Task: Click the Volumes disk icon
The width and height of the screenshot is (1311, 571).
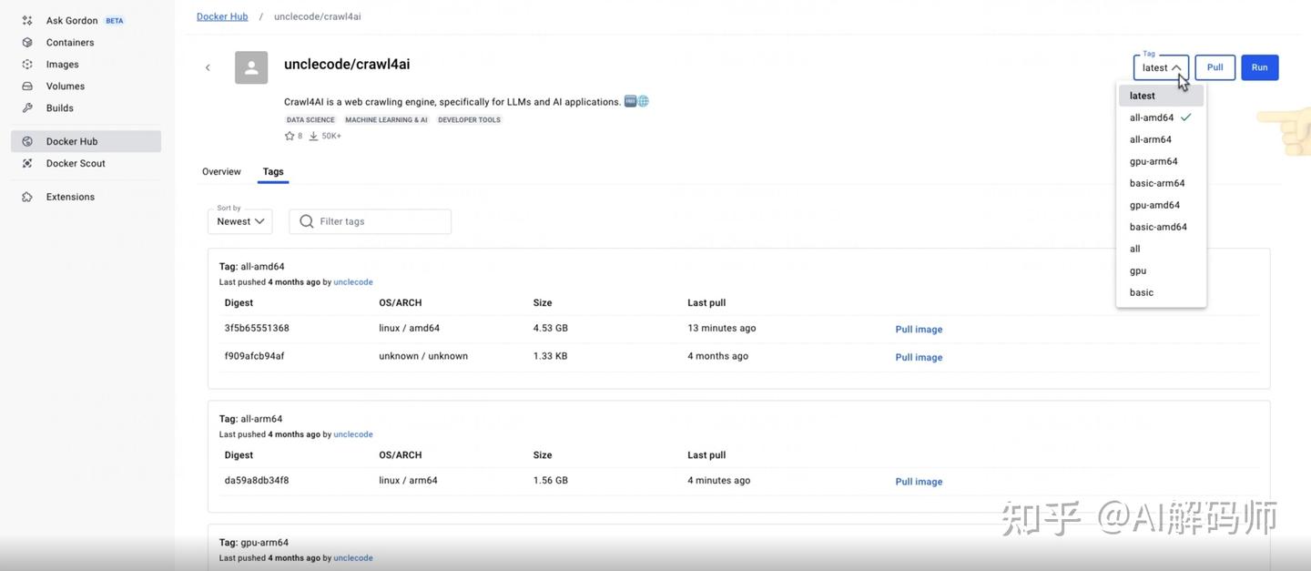Action: (x=27, y=86)
